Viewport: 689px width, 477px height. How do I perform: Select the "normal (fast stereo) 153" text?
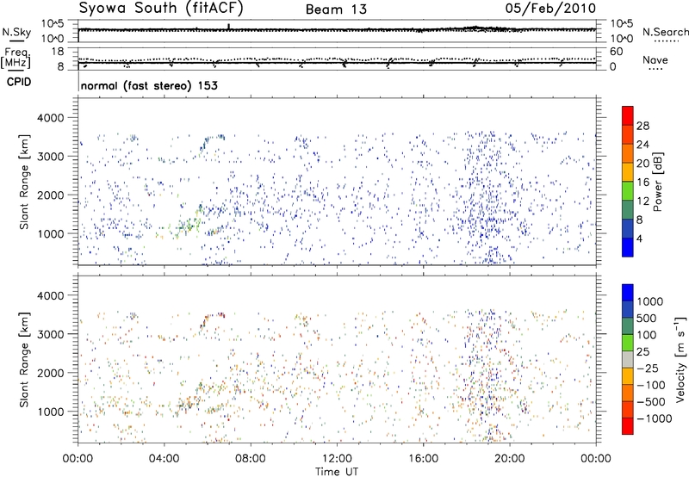point(149,85)
